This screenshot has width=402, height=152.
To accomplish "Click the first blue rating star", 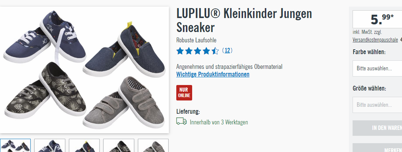I will pos(180,51).
